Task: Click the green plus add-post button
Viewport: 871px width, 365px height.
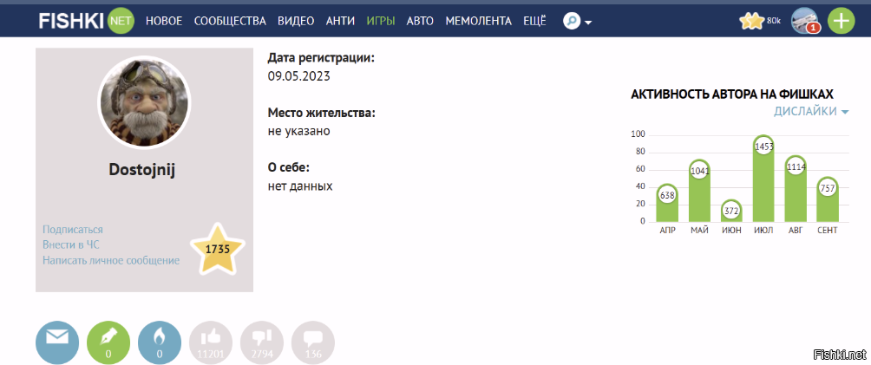Action: point(841,21)
